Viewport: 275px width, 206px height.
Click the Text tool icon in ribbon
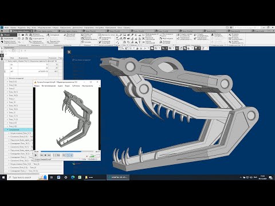139,42
